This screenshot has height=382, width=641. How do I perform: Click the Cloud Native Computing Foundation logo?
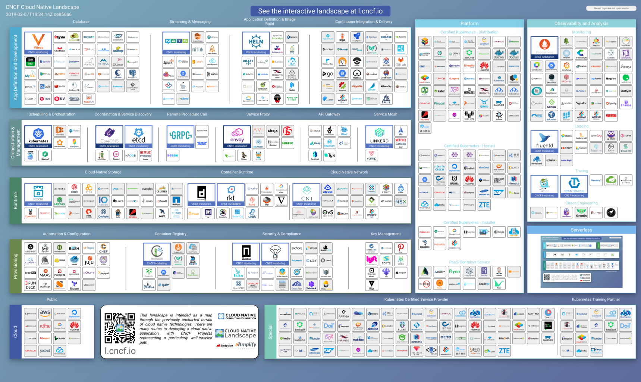(x=236, y=316)
